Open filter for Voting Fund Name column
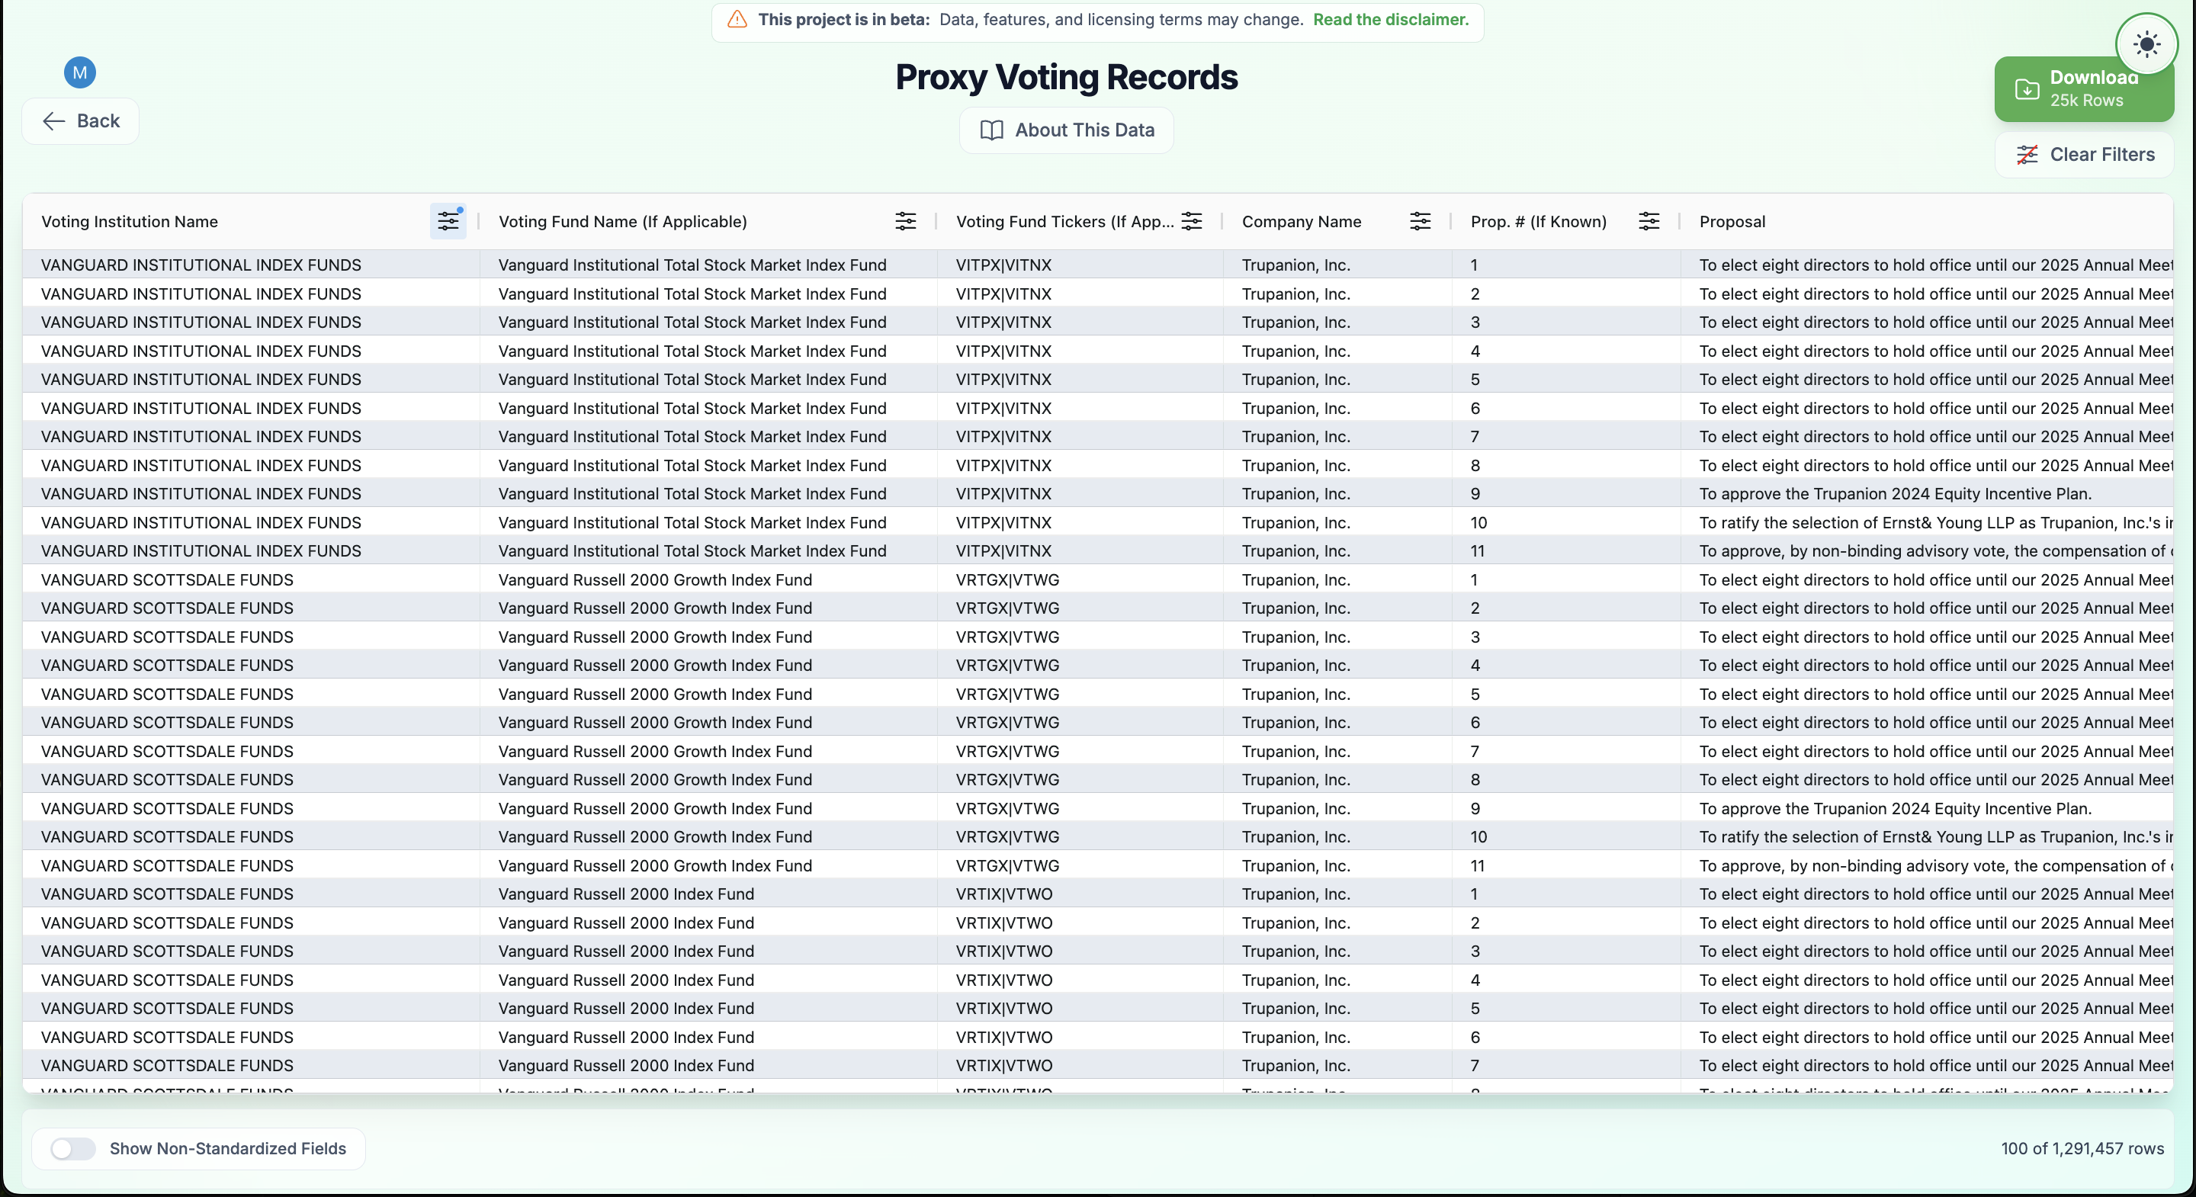 click(905, 222)
